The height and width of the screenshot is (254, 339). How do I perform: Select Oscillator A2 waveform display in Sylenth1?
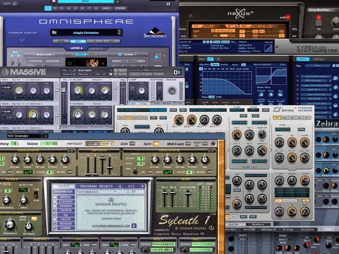point(168,172)
